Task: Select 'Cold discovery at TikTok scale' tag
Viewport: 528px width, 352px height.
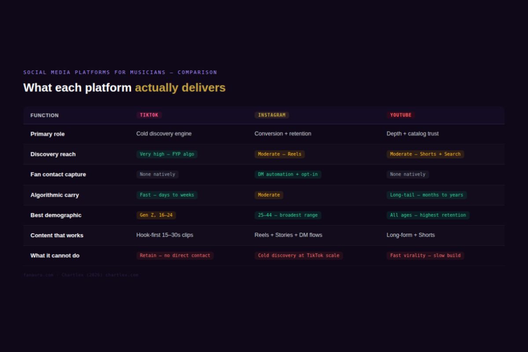Action: click(x=299, y=255)
